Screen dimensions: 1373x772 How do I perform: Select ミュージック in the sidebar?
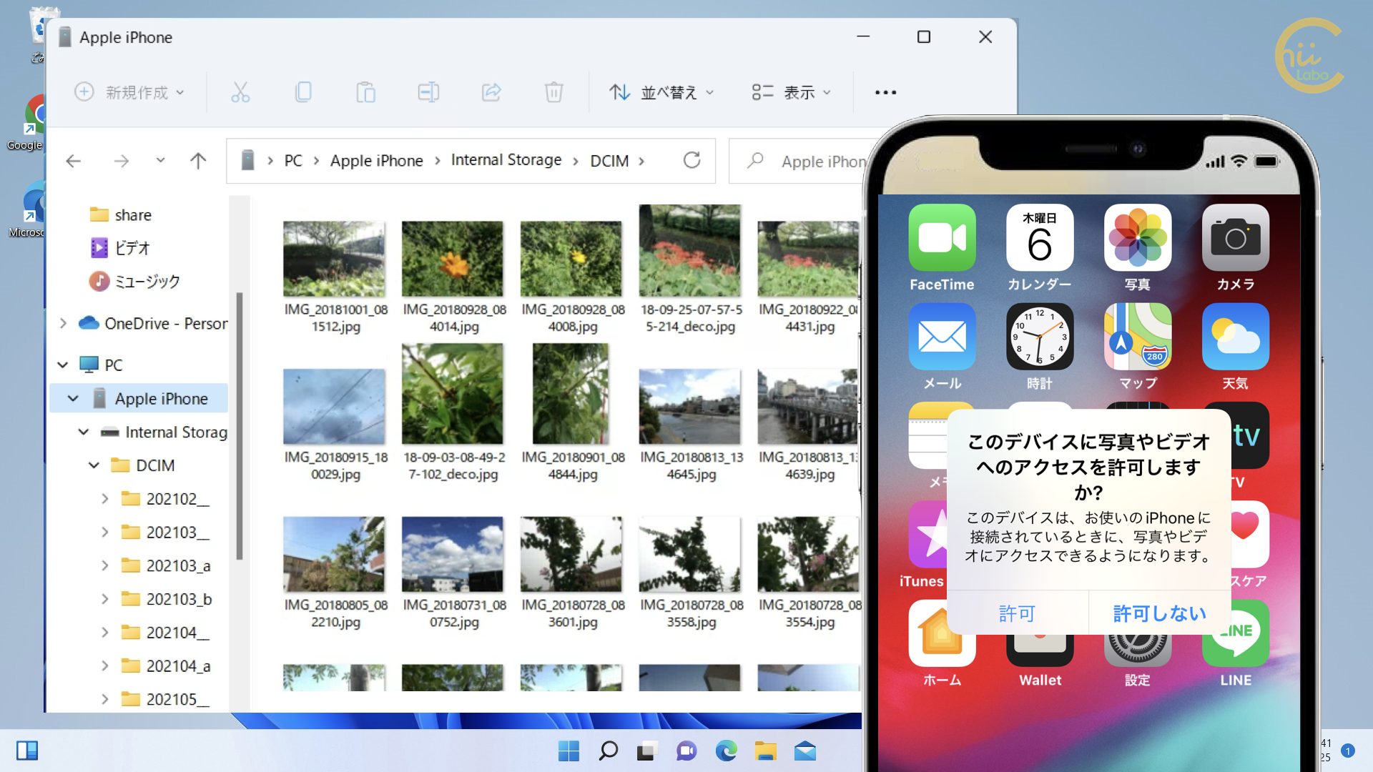pyautogui.click(x=134, y=282)
